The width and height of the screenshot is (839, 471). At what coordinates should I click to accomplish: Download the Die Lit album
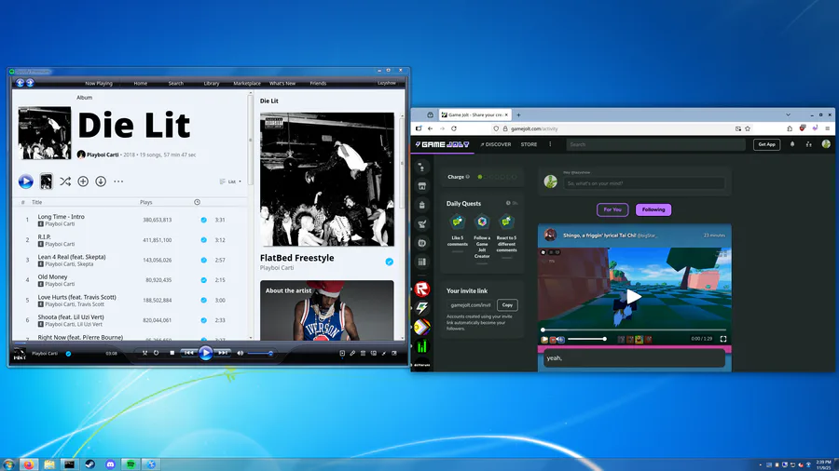click(x=101, y=182)
